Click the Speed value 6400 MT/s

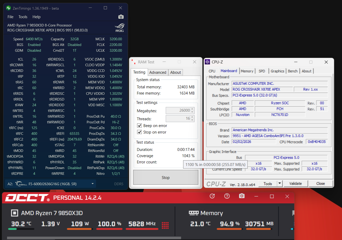tap(34, 39)
